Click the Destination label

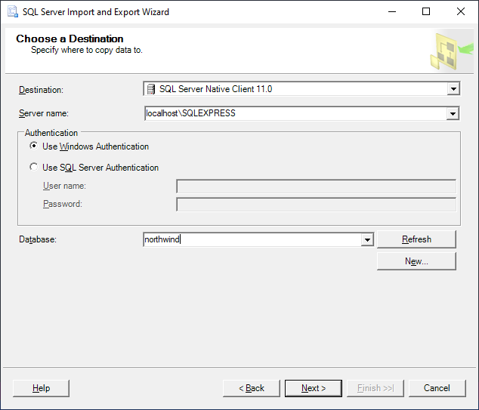41,90
